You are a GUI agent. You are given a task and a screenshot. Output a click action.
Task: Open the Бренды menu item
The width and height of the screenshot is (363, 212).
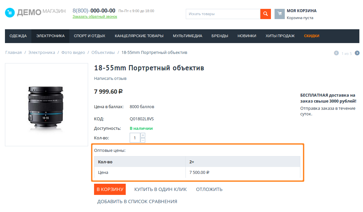pyautogui.click(x=220, y=36)
